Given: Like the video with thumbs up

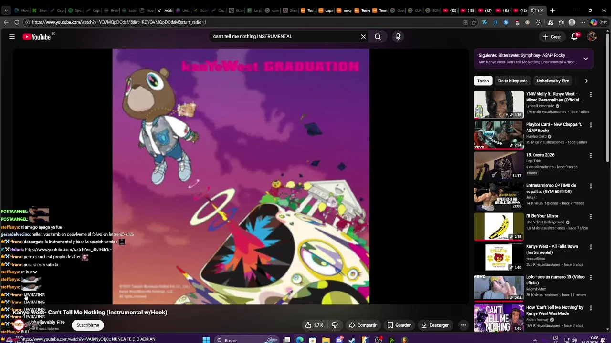Looking at the screenshot, I should pyautogui.click(x=315, y=325).
